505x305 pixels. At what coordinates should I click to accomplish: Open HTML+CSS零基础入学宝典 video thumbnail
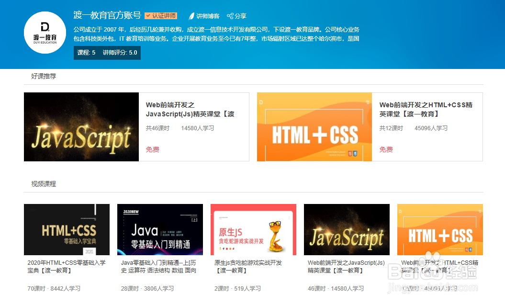coord(67,229)
